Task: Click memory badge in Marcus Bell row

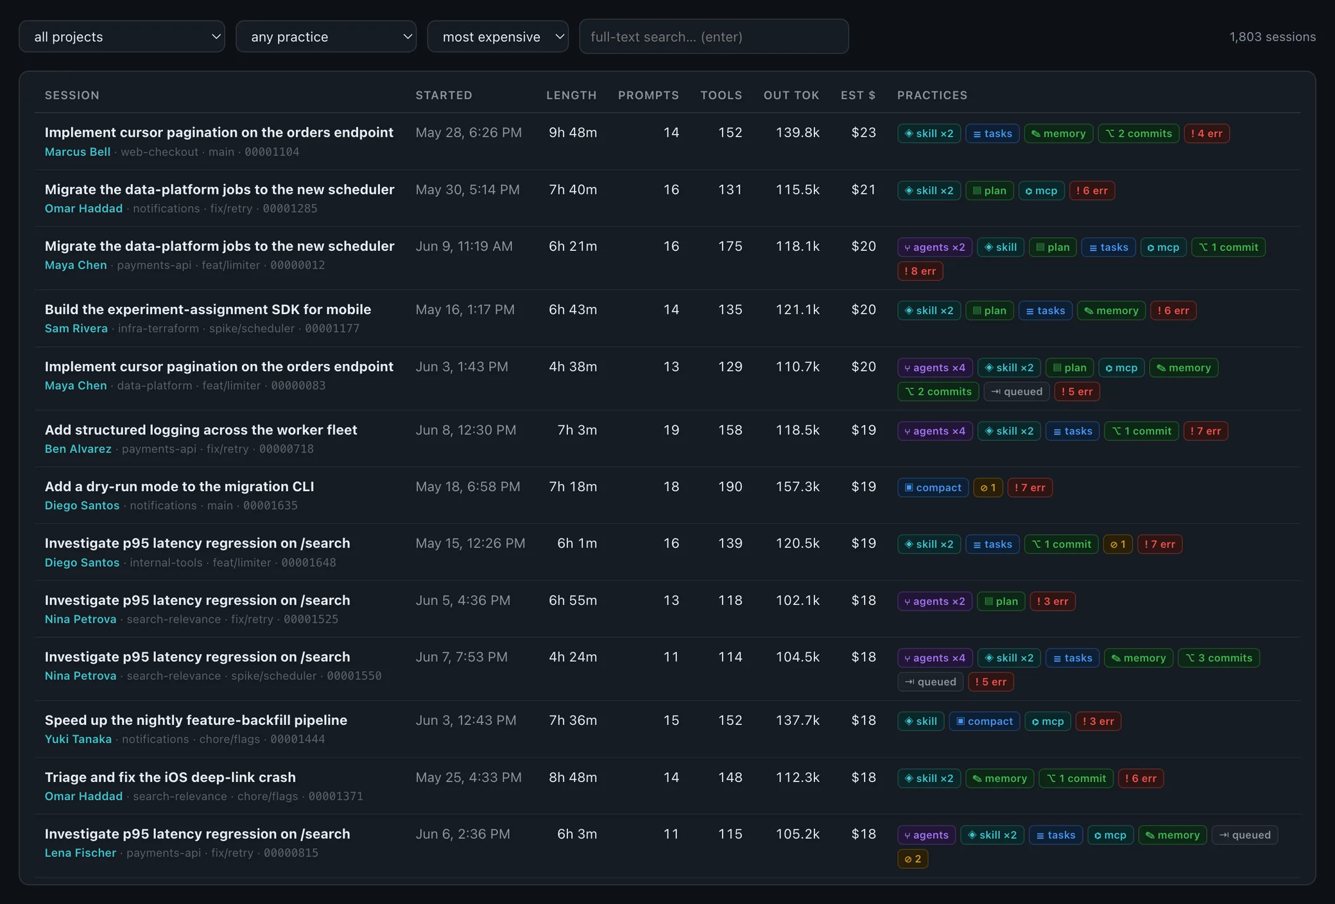Action: pyautogui.click(x=1058, y=134)
